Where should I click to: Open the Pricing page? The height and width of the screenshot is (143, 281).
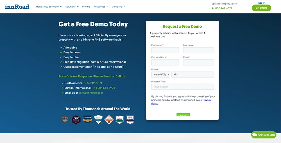(86, 7)
